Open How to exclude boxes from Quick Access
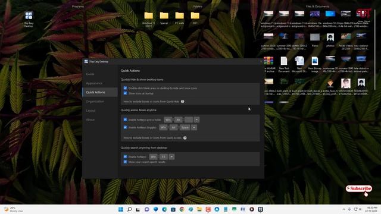This screenshot has width=381, height=214. pos(152,138)
